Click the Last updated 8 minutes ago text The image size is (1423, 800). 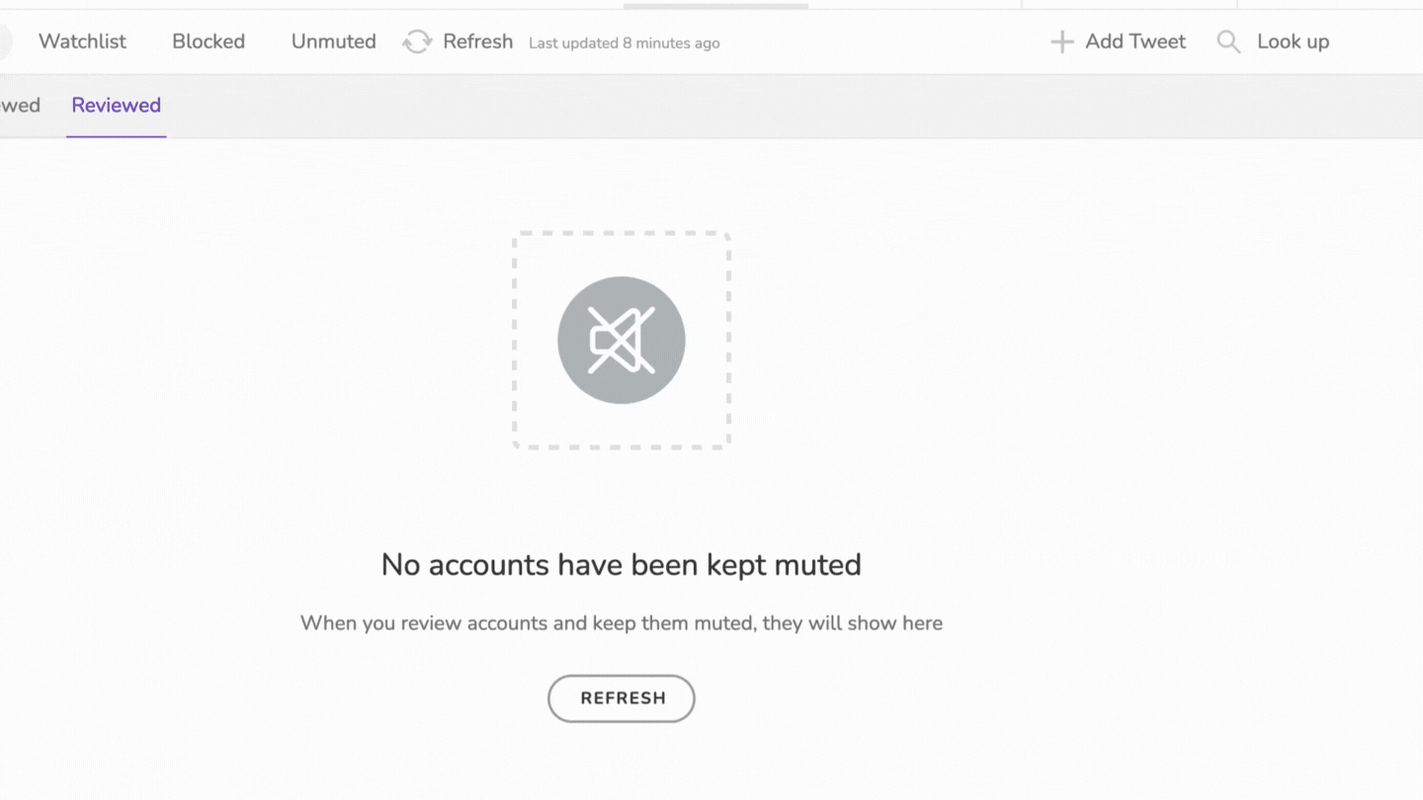tap(625, 43)
